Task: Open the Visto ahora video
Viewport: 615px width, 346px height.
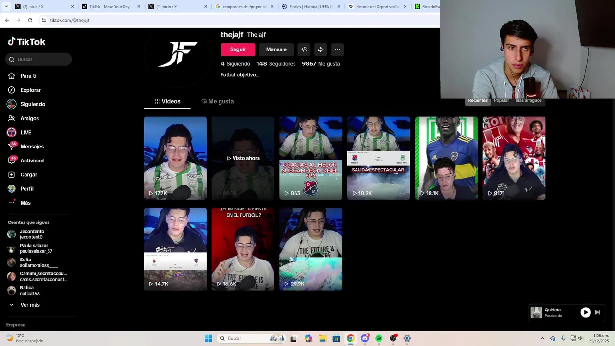Action: point(243,158)
